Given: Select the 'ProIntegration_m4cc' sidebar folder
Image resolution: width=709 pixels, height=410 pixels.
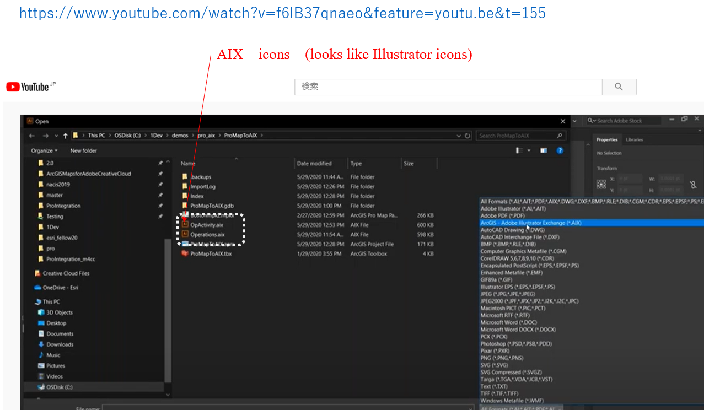Looking at the screenshot, I should coord(71,259).
